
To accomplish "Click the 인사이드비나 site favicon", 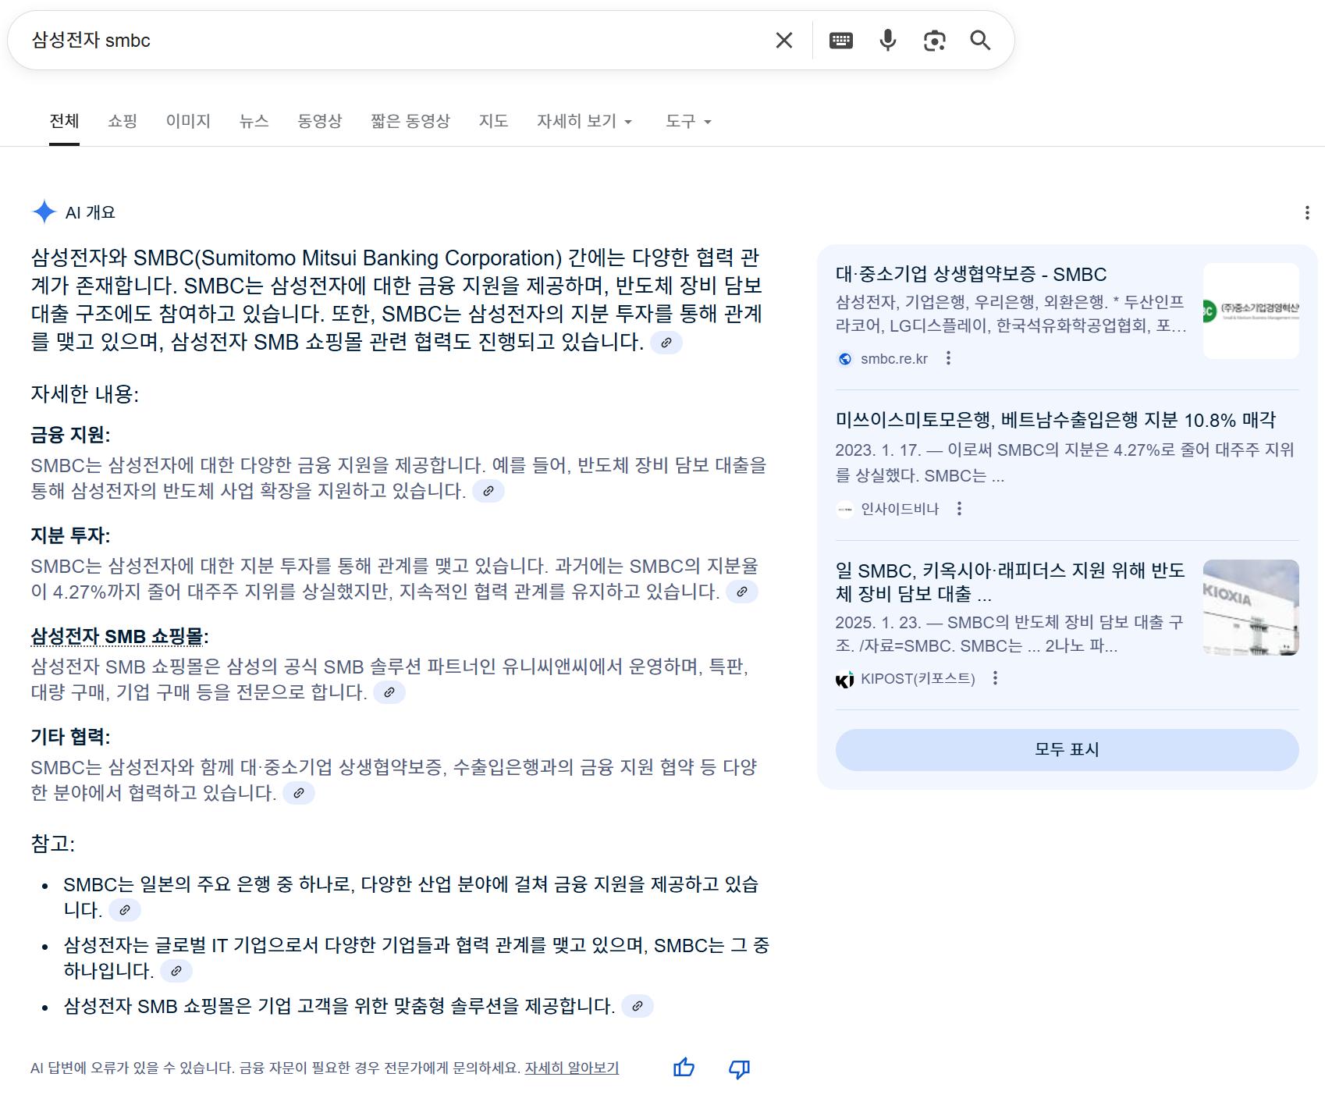I will coord(844,510).
